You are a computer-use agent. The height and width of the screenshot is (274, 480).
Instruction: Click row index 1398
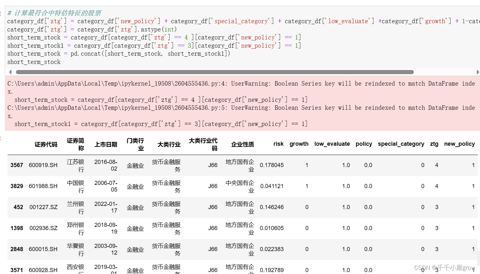click(x=17, y=228)
